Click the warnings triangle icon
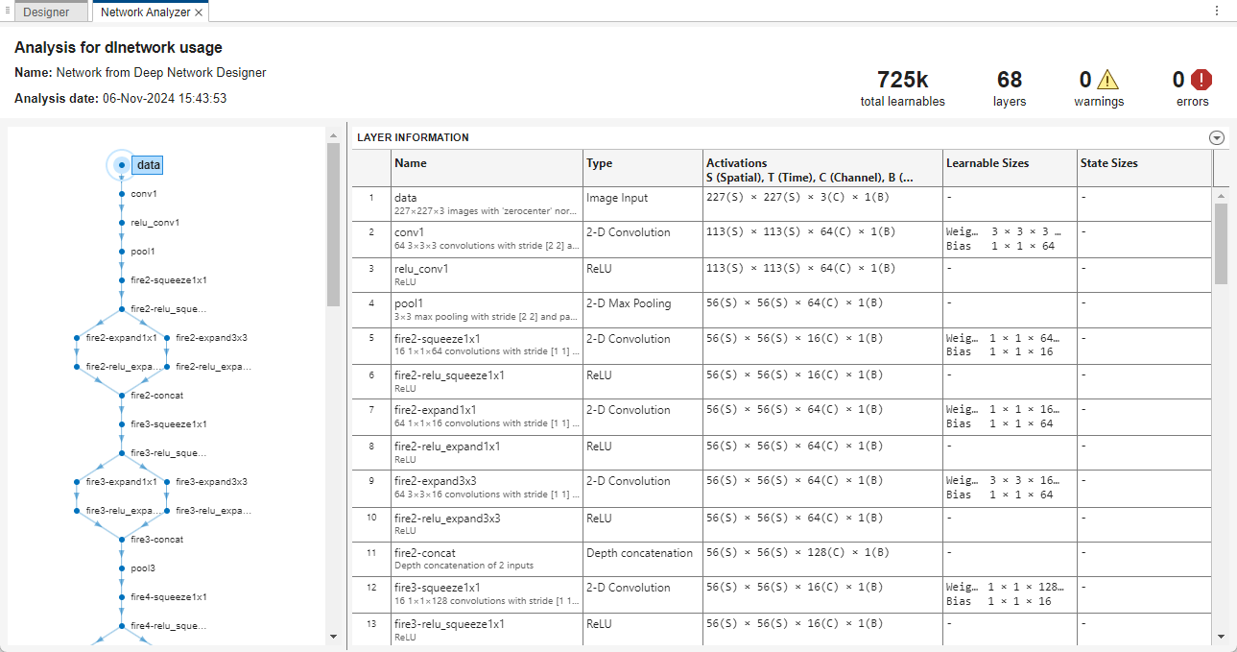The width and height of the screenshot is (1237, 652). pyautogui.click(x=1108, y=80)
